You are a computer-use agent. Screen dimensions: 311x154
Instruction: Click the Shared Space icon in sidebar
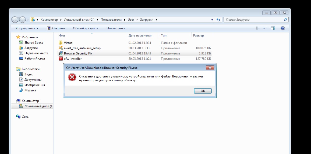[x=21, y=42]
